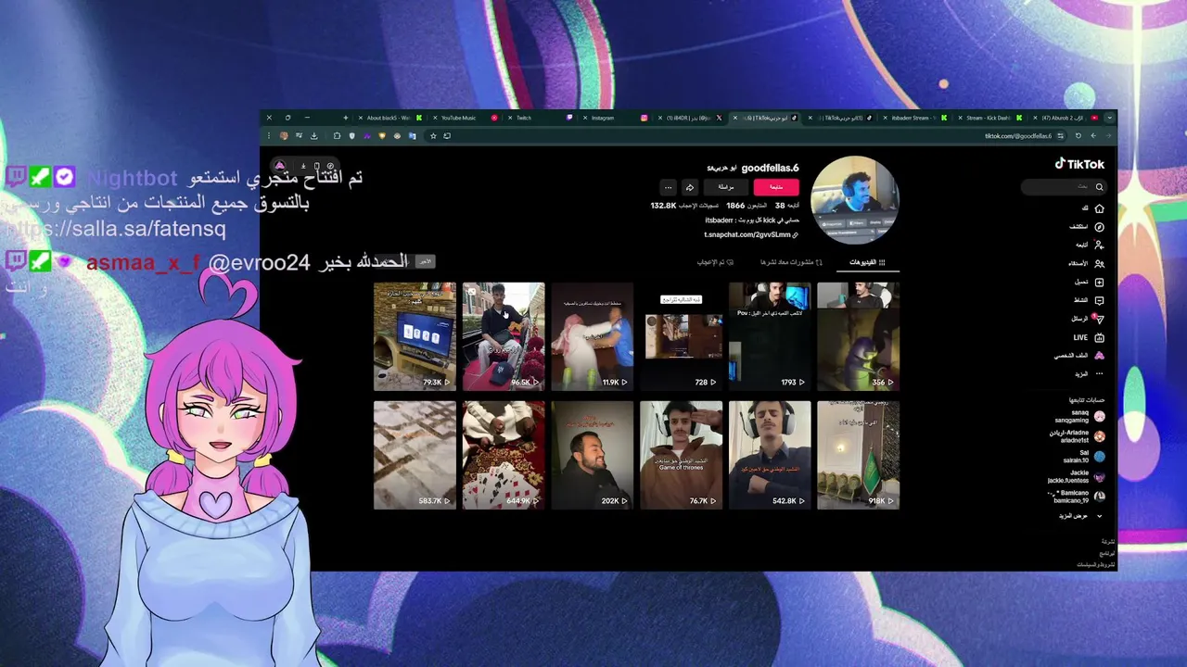The image size is (1187, 667).
Task: Open the Game of thrones video, 76.7K views
Action: pos(681,455)
